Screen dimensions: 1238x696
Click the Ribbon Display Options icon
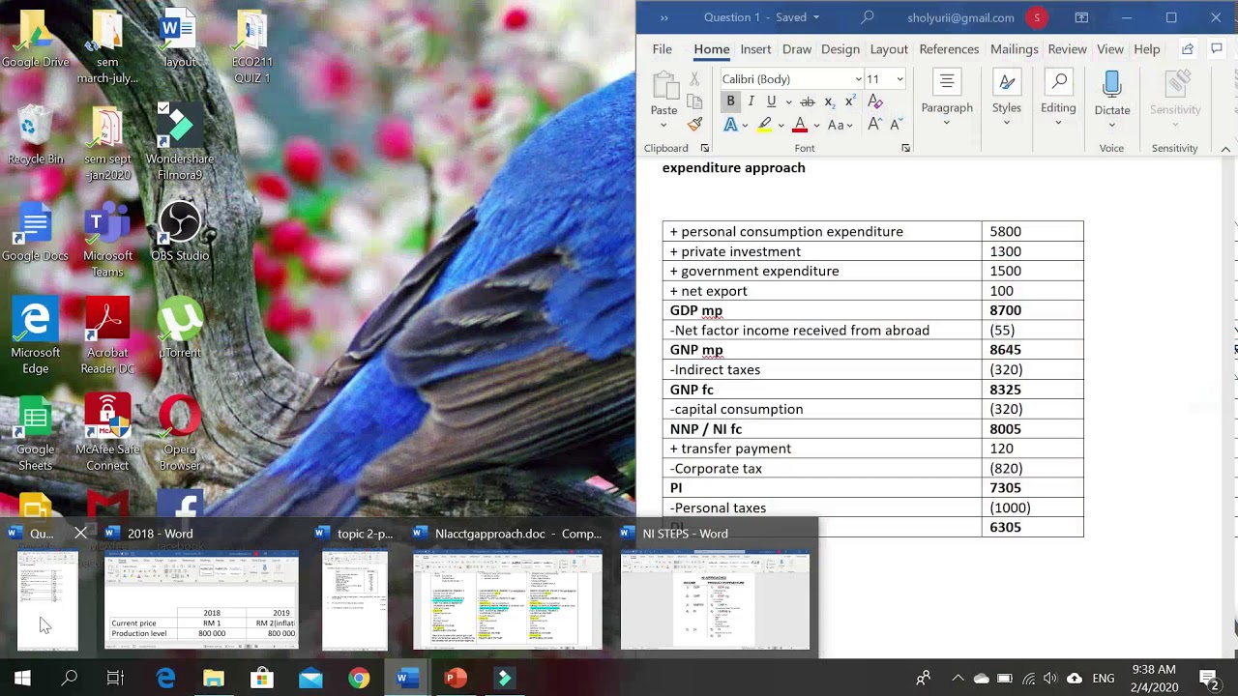tap(1081, 17)
